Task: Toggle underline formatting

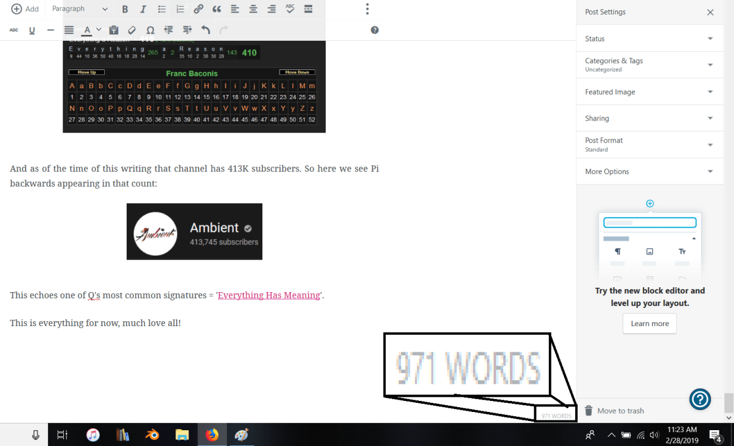Action: [x=32, y=29]
